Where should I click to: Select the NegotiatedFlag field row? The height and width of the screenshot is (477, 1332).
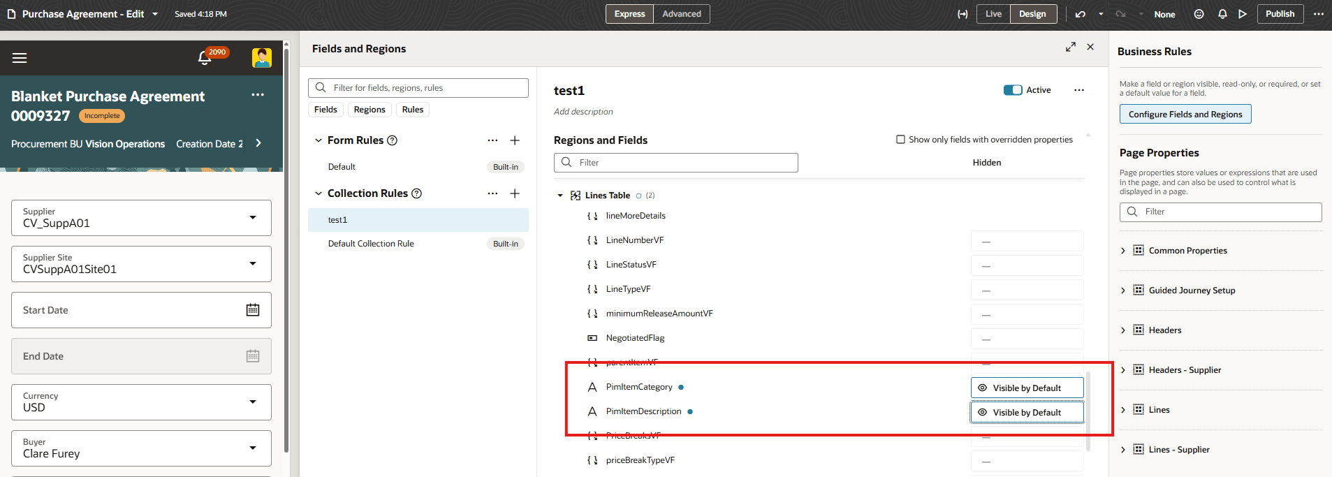coord(819,338)
